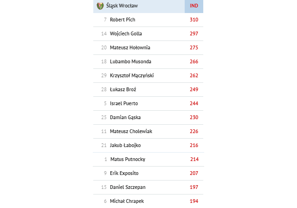Click Israel Puerto's name
This screenshot has height=208, width=297.
(x=124, y=103)
